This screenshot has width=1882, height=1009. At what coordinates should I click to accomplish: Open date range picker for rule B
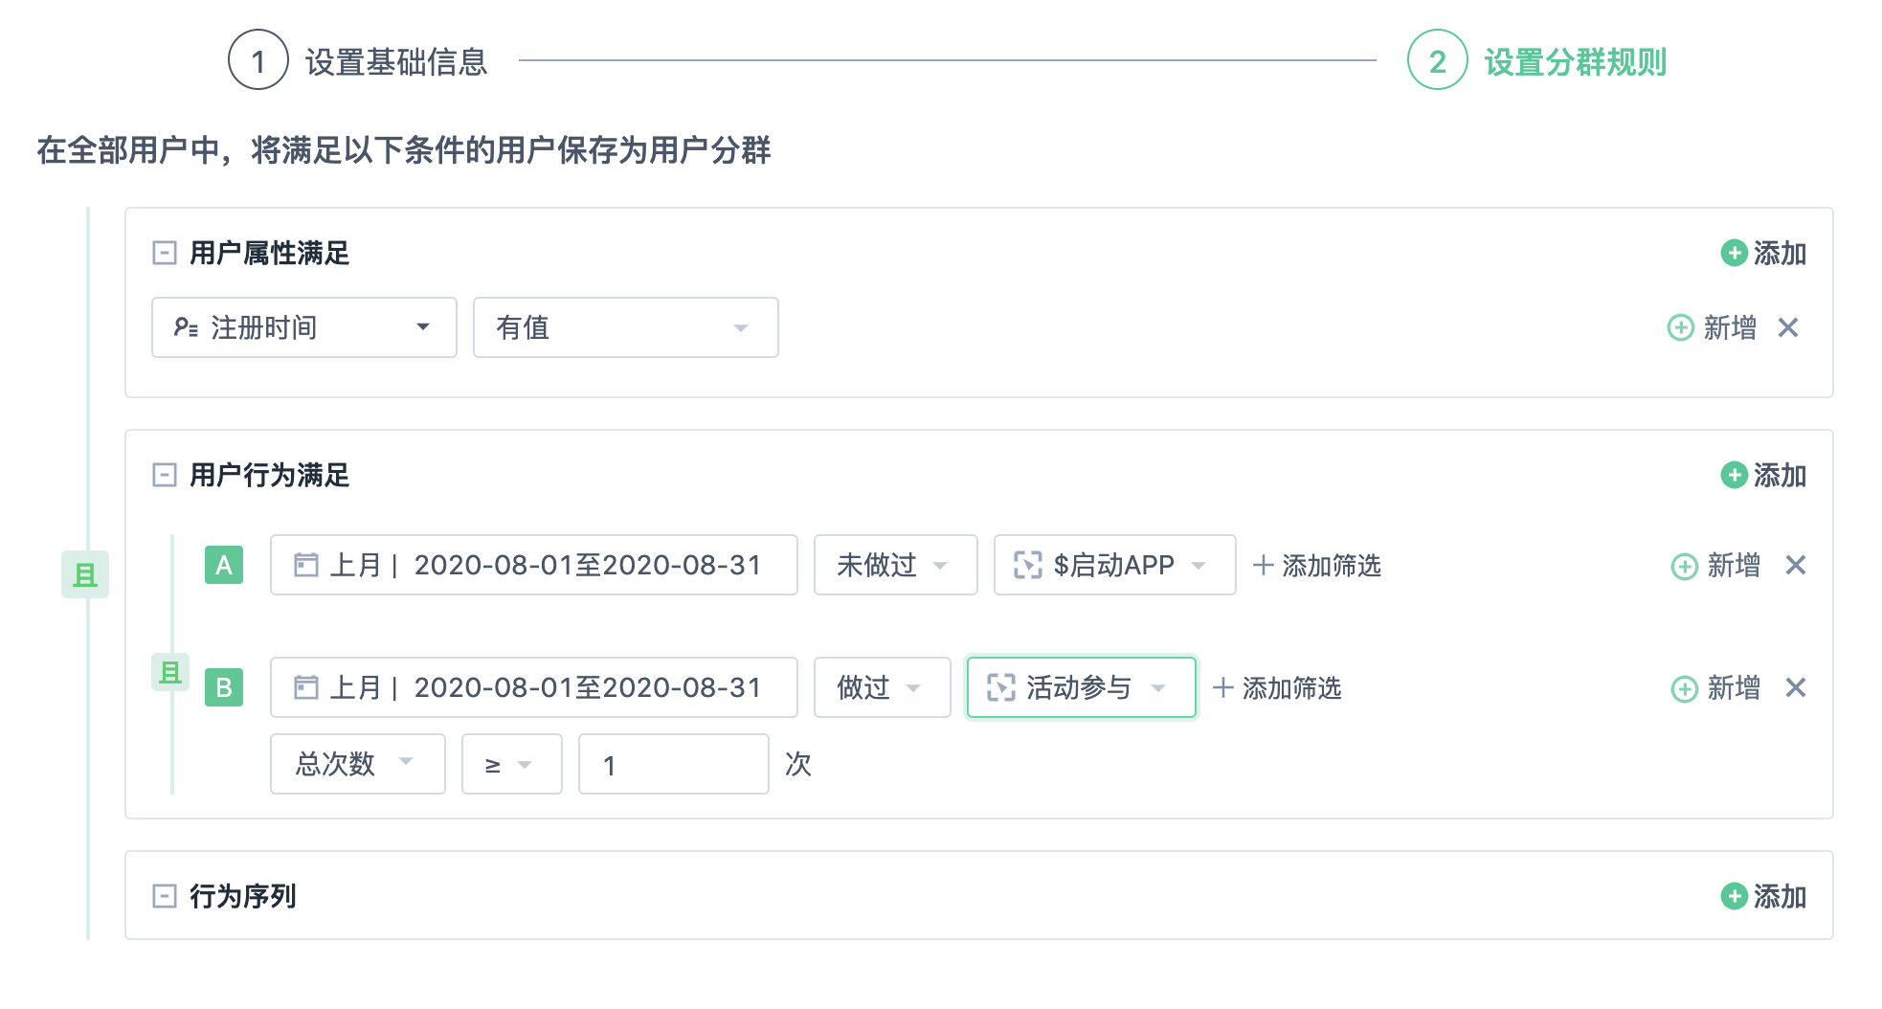(x=534, y=687)
